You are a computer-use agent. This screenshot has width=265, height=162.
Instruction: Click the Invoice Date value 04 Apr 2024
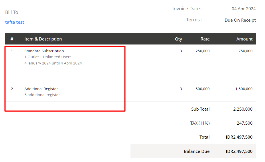pos(244,9)
